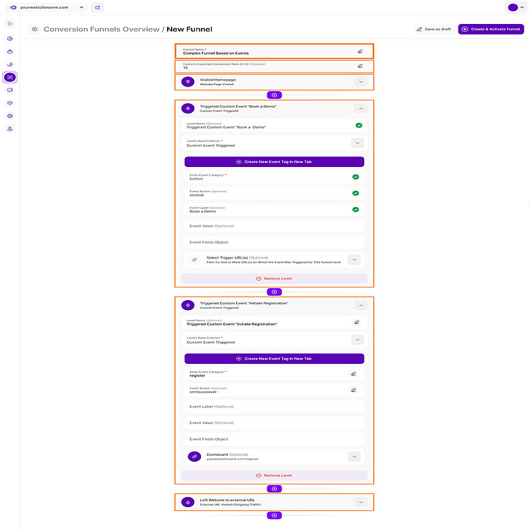
Task: Click Create & Activate Funnel button
Action: coord(491,29)
